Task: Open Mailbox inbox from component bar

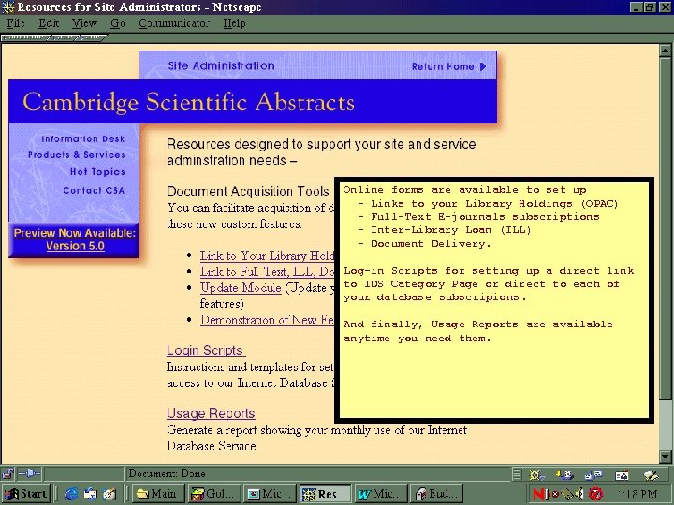Action: (x=564, y=474)
